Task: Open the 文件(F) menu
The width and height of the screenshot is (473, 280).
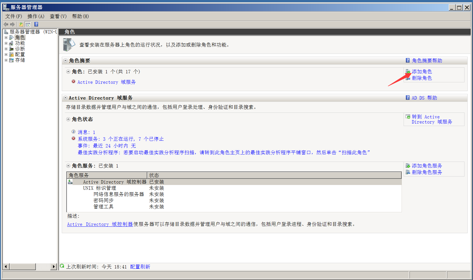Action: click(14, 16)
